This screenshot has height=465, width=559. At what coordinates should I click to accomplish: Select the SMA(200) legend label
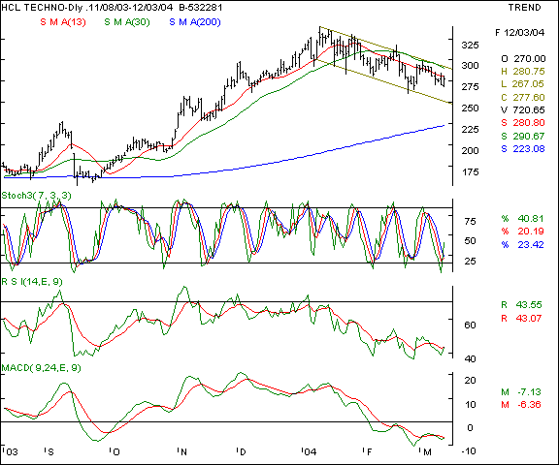(195, 22)
